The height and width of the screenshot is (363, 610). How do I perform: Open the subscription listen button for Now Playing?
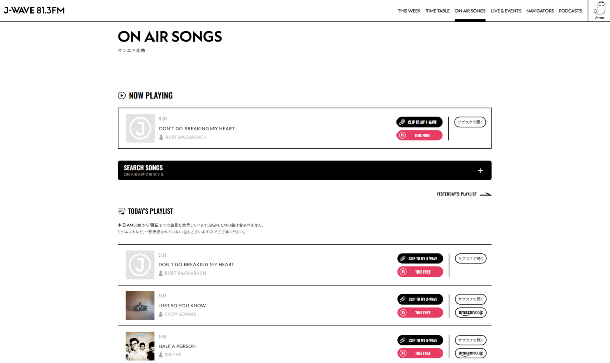(x=470, y=122)
